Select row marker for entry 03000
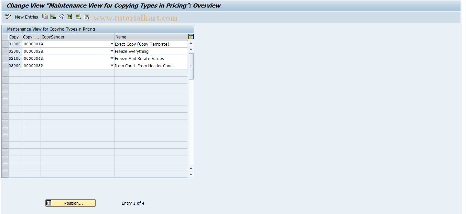466x214 pixels. (x=5, y=66)
